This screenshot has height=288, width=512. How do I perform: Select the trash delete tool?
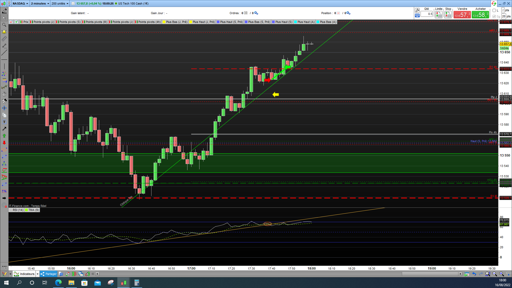(4, 94)
